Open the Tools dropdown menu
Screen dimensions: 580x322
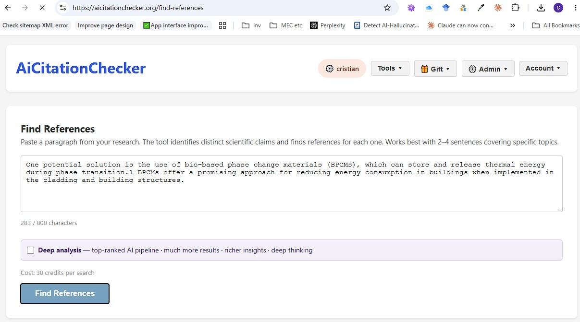click(x=390, y=68)
